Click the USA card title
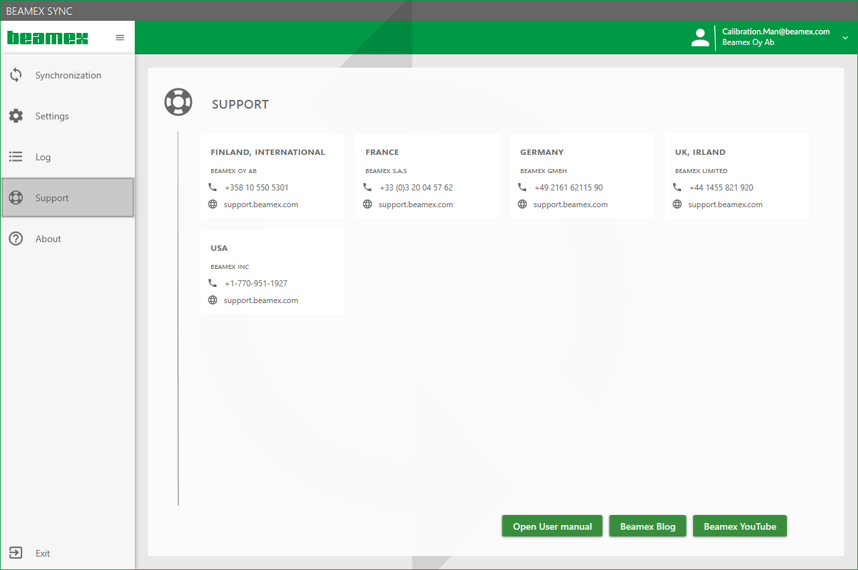858x570 pixels. (219, 248)
